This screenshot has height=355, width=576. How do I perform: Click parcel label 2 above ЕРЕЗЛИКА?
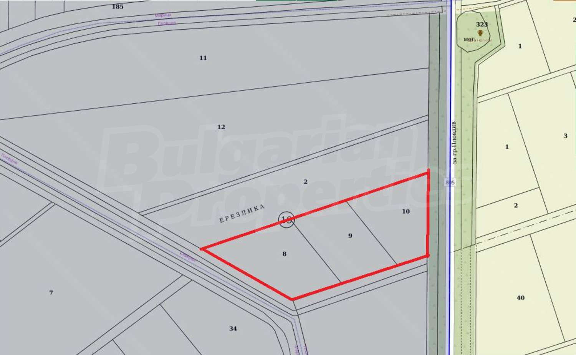pyautogui.click(x=305, y=182)
